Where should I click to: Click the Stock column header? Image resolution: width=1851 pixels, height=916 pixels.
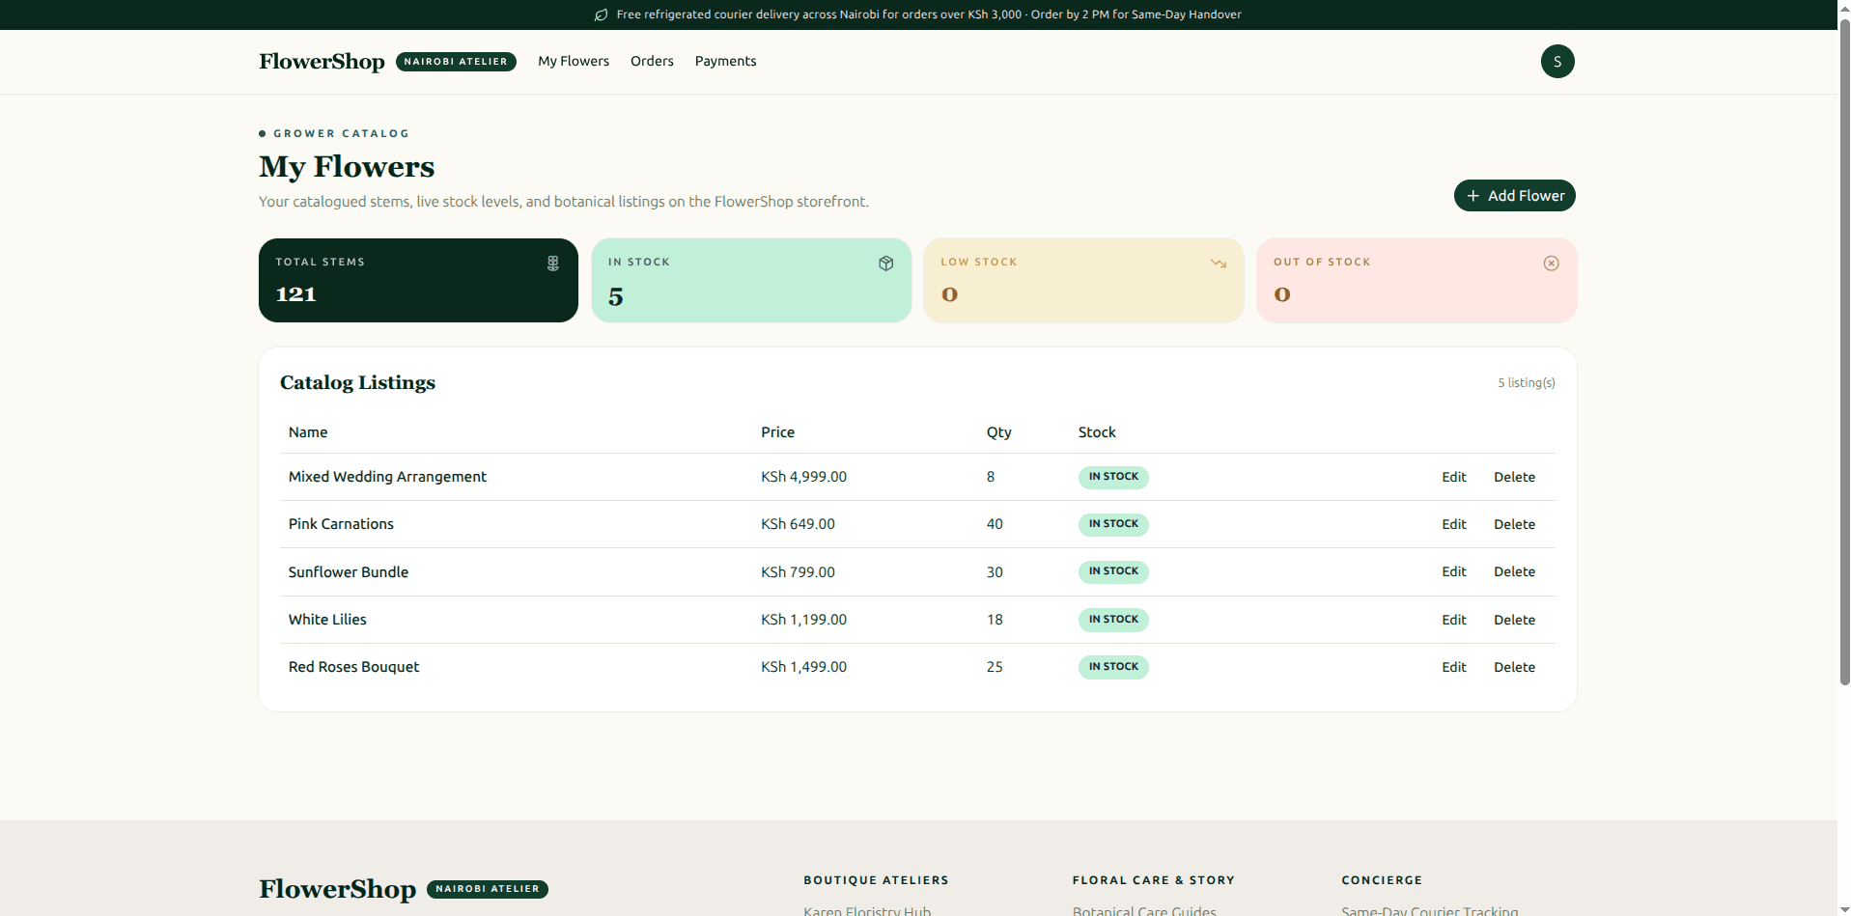[x=1097, y=432]
